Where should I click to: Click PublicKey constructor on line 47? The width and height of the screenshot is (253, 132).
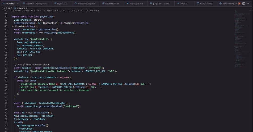(x=50, y=33)
